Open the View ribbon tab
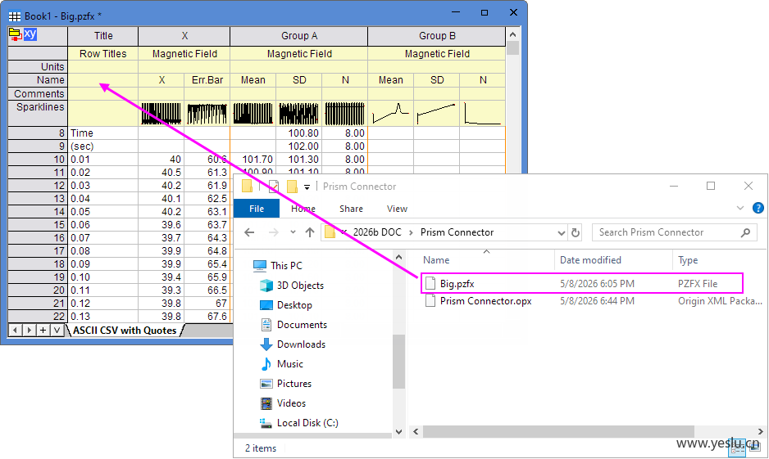The height and width of the screenshot is (459, 769). pyautogui.click(x=397, y=209)
